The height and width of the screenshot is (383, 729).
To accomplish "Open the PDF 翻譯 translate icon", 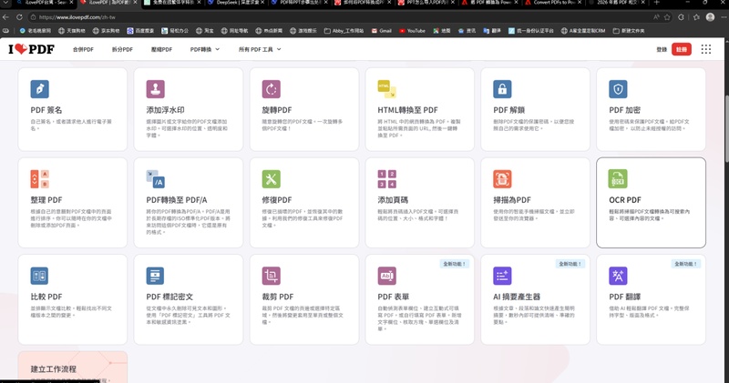I will [x=618, y=276].
